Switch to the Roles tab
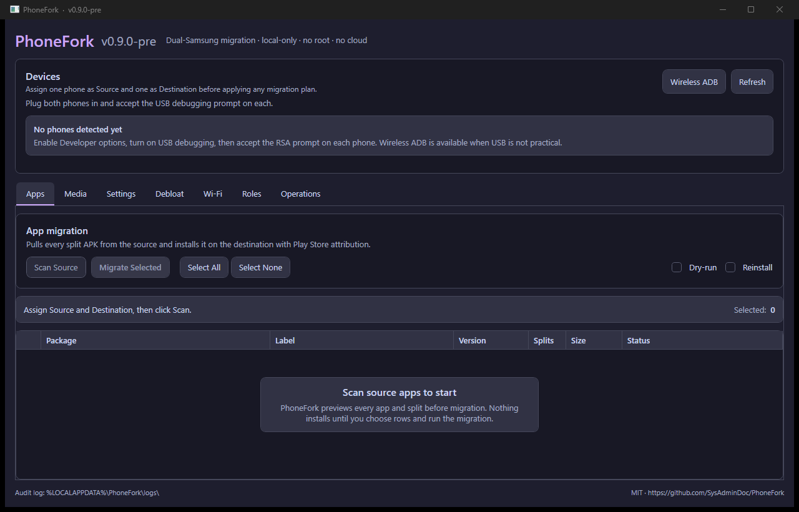Viewport: 799px width, 512px height. [x=252, y=194]
